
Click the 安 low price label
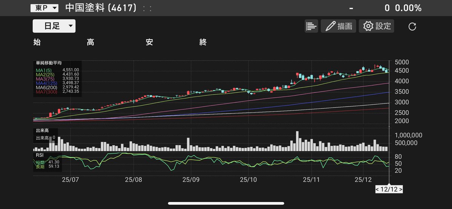[x=149, y=42]
